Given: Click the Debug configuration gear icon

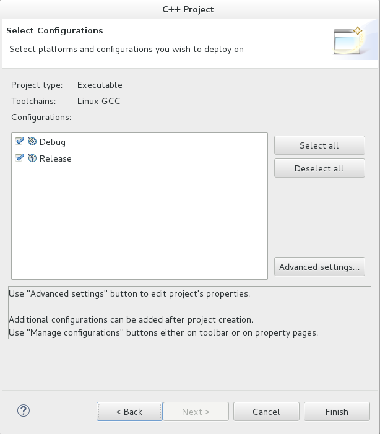Looking at the screenshot, I should point(32,142).
